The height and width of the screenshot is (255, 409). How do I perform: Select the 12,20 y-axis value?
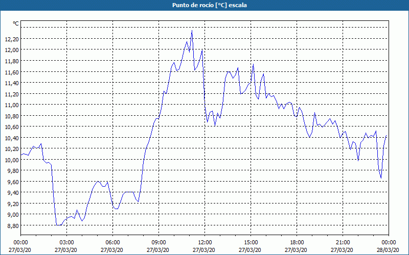click(x=12, y=39)
